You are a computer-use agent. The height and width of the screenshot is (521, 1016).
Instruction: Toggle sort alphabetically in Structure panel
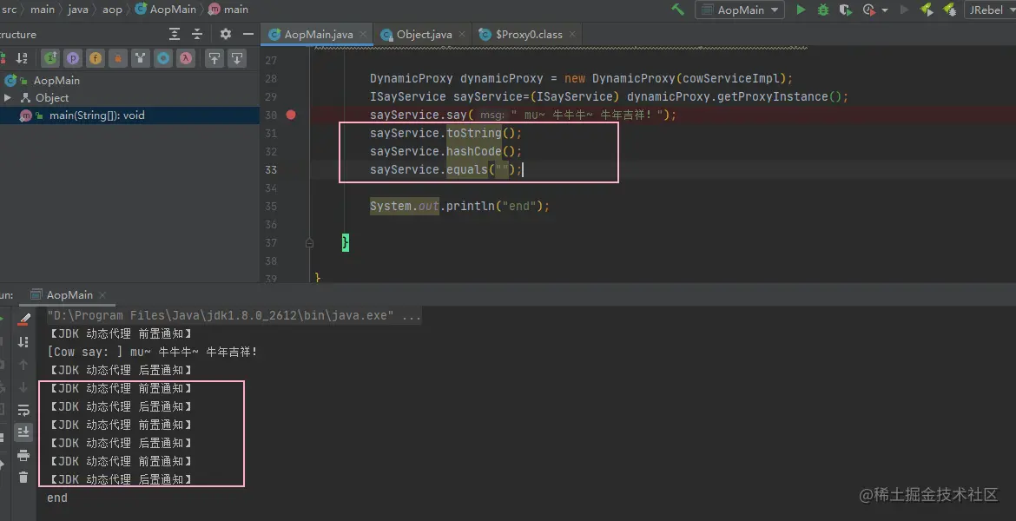pos(22,58)
